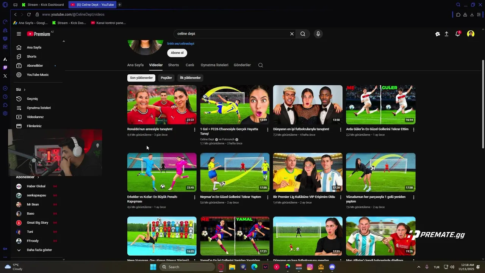Image resolution: width=485 pixels, height=273 pixels.
Task: Switch to the Oynatma listeleri tab
Action: pos(214,65)
